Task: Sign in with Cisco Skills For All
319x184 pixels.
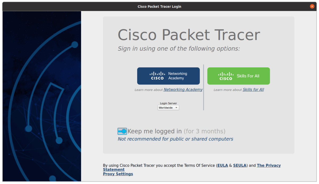Action: point(238,76)
